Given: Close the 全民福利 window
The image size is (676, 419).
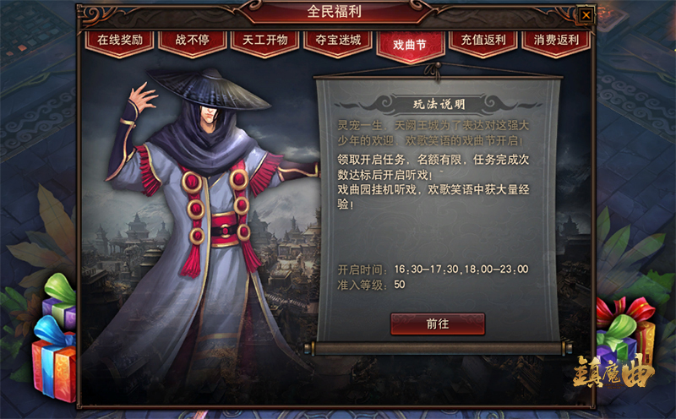Looking at the screenshot, I should tap(586, 15).
